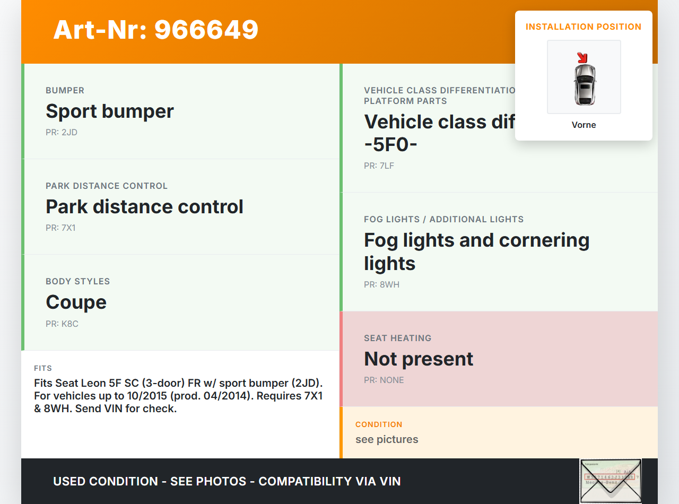Click the red arrow above the car
Screen dimensions: 679x504
coord(582,57)
